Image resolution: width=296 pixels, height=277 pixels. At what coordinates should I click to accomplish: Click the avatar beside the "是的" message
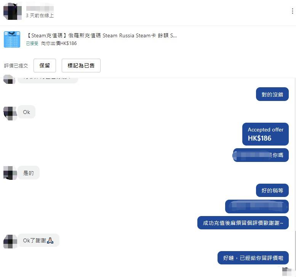[x=10, y=173]
